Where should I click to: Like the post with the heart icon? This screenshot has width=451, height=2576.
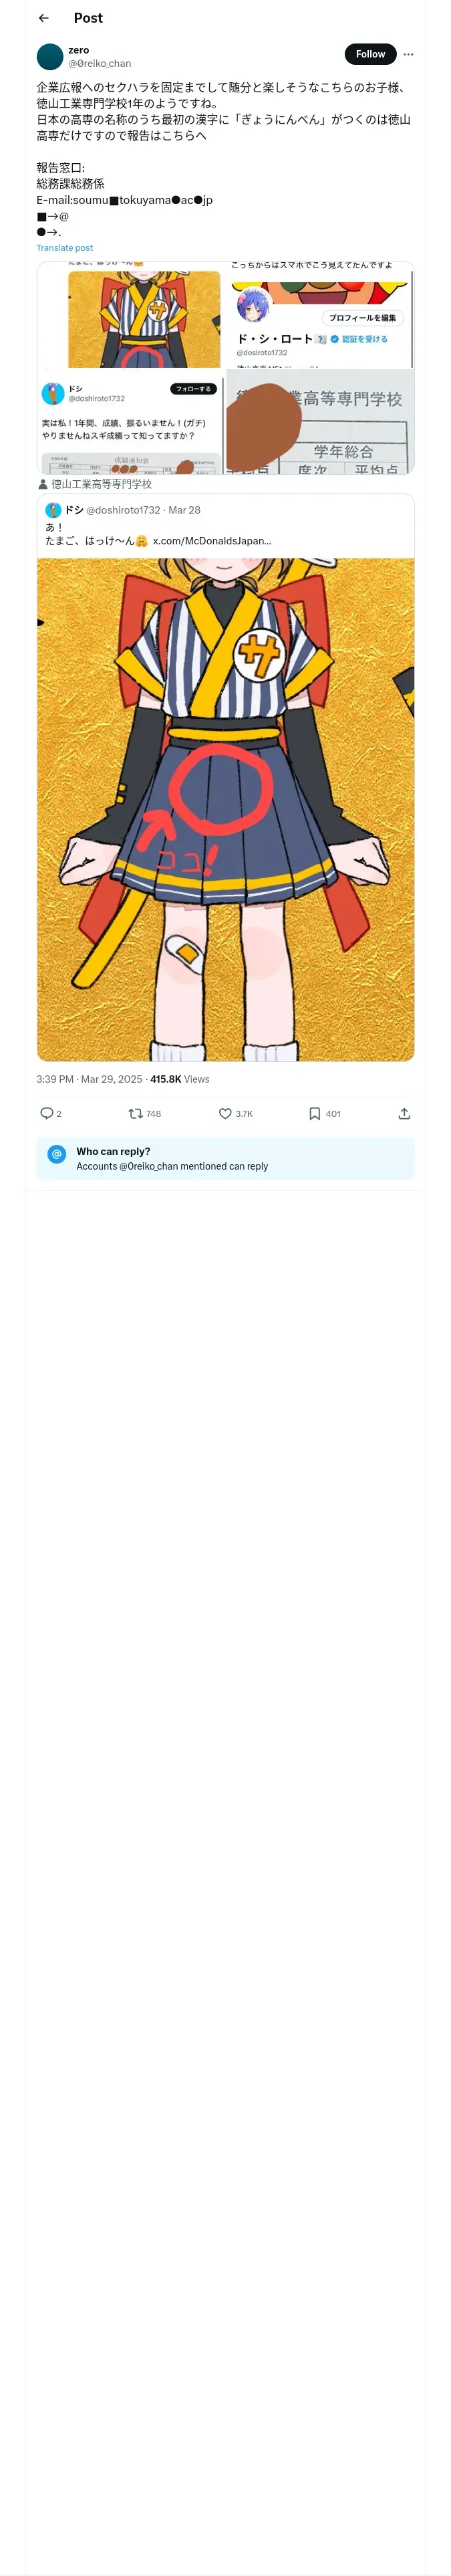tap(225, 1113)
